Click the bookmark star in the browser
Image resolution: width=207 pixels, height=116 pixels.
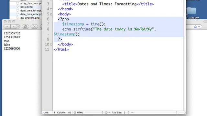[x=195, y=27]
